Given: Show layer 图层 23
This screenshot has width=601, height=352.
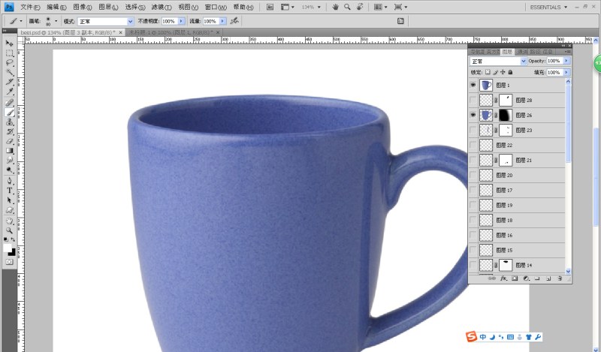Looking at the screenshot, I should pyautogui.click(x=473, y=130).
